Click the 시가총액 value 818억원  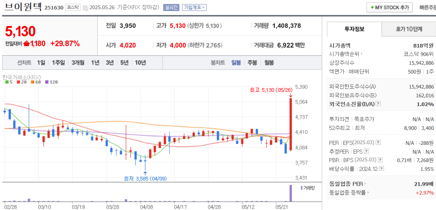point(424,46)
